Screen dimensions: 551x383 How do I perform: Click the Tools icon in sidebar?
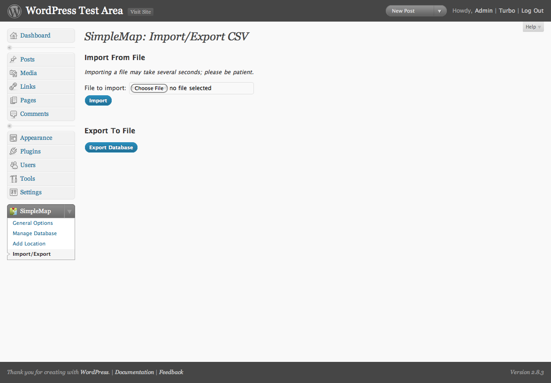click(13, 178)
